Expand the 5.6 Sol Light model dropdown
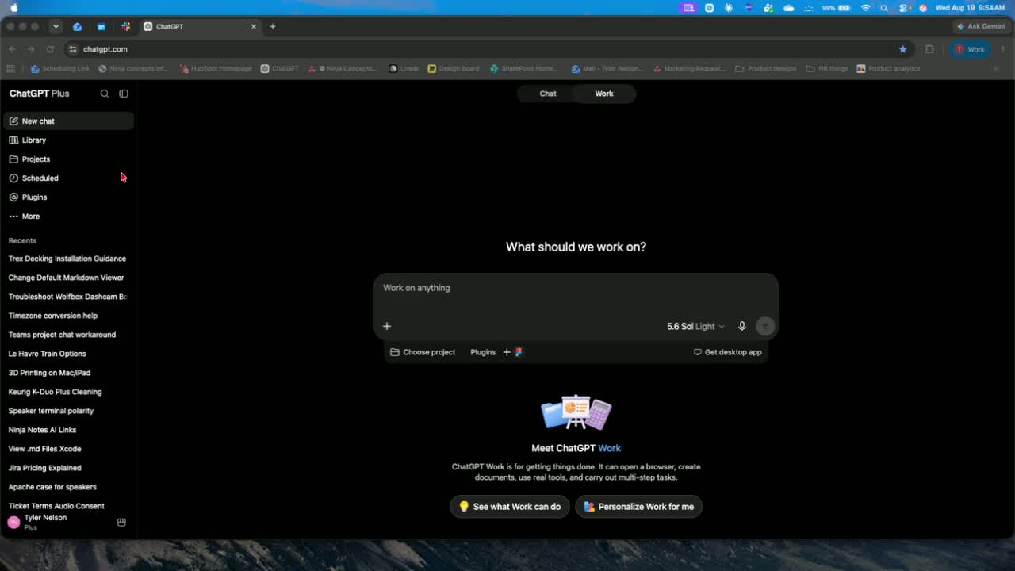 695,326
